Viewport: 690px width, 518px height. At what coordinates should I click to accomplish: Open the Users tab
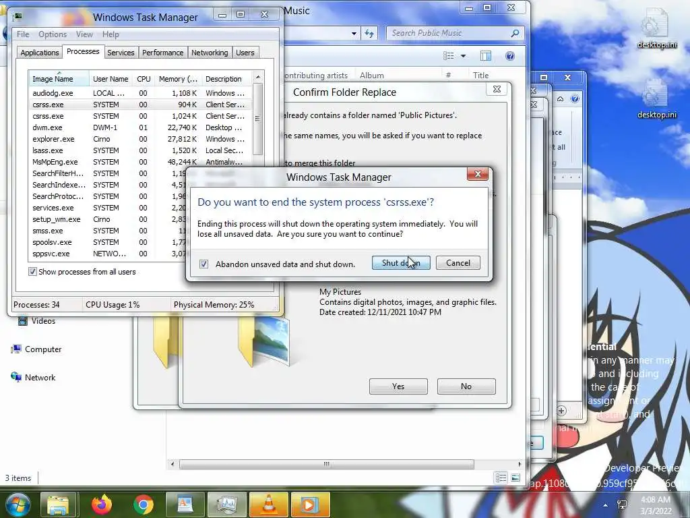click(245, 53)
